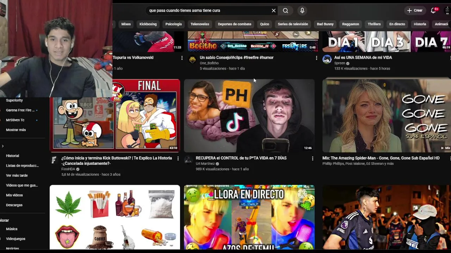Open the DIA 1 DIA 3 thumbnail

[387, 41]
